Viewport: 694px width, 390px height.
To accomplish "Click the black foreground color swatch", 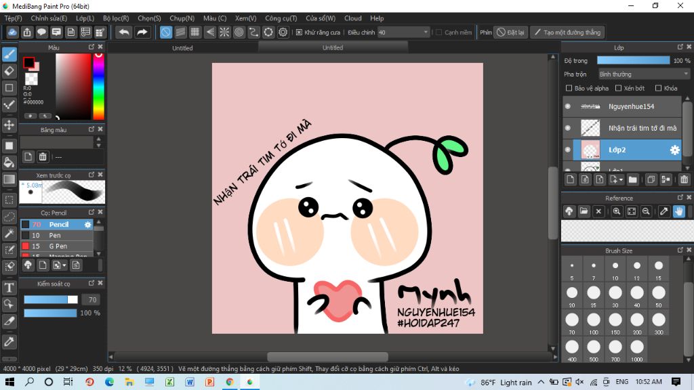I will [x=28, y=62].
